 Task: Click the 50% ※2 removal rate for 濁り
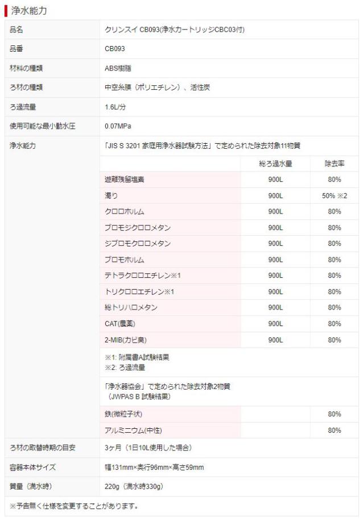pos(334,195)
